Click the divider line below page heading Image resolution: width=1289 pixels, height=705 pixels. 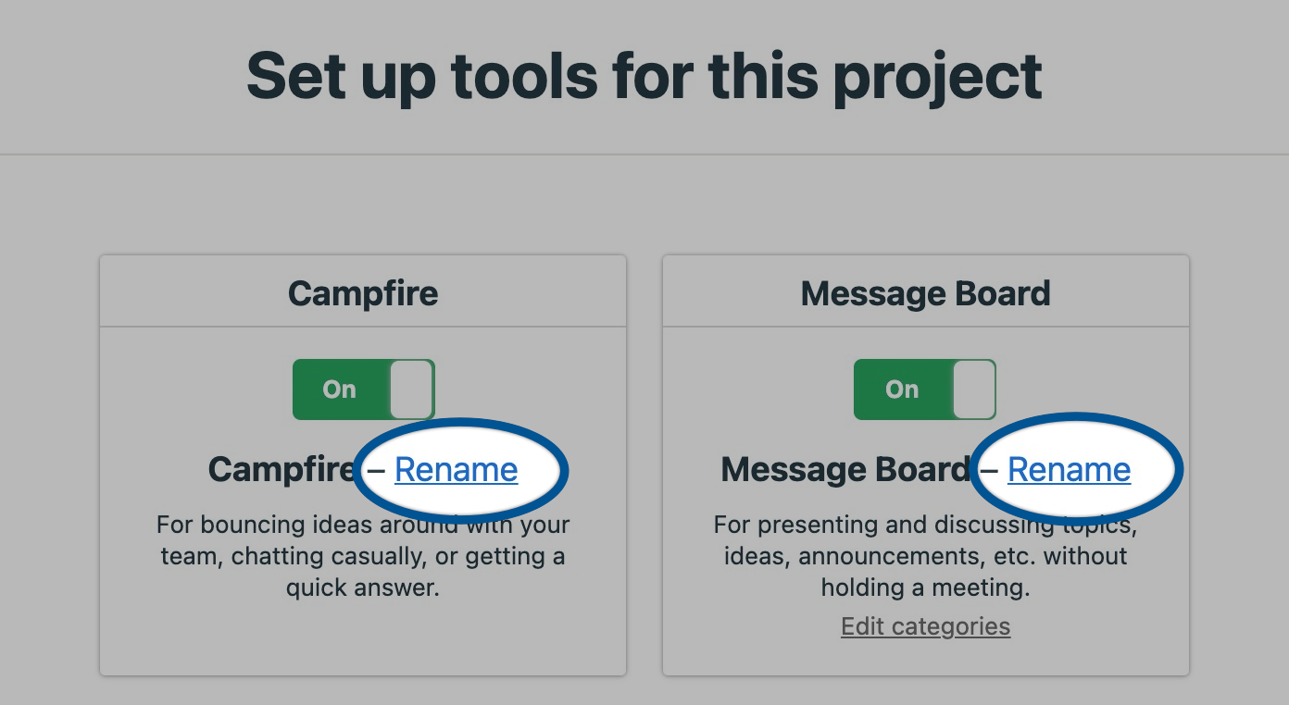[644, 154]
